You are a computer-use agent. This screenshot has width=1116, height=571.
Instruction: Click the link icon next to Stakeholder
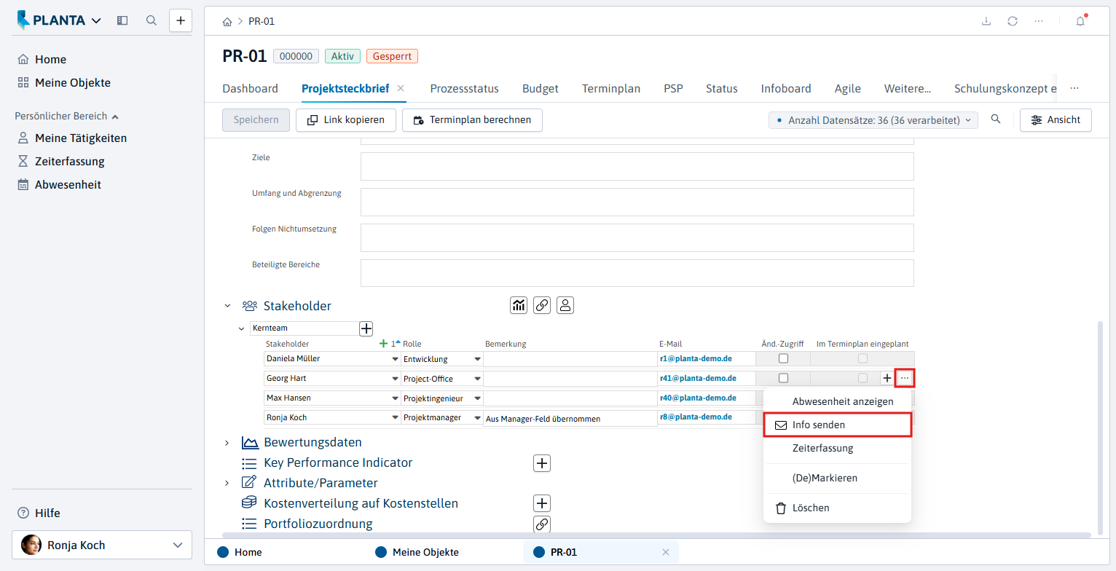(542, 305)
